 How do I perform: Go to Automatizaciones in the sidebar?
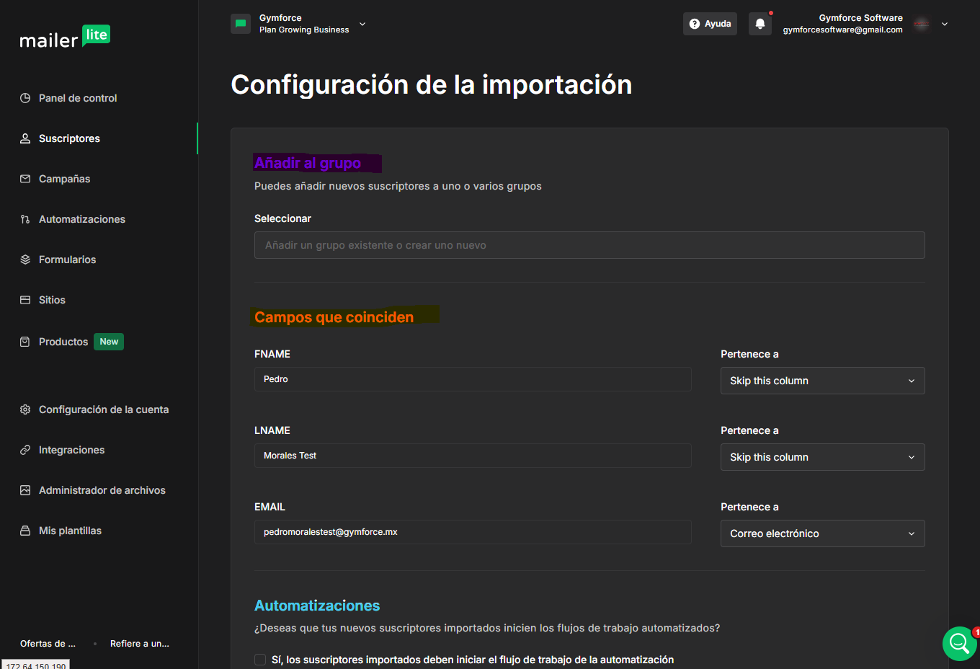coord(81,219)
